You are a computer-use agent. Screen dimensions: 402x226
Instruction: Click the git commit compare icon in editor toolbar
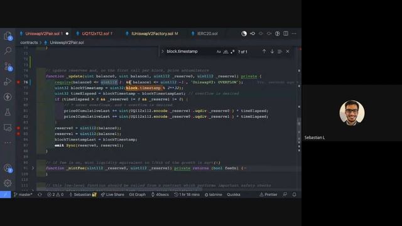(253, 33)
